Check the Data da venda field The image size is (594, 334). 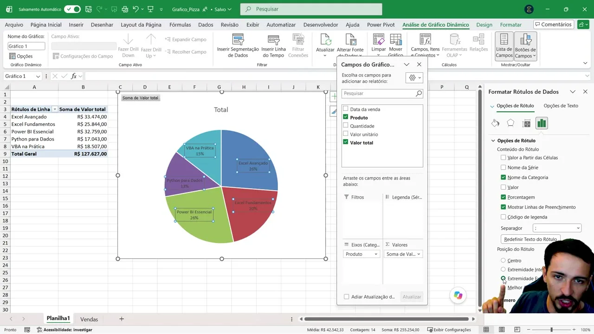point(345,109)
